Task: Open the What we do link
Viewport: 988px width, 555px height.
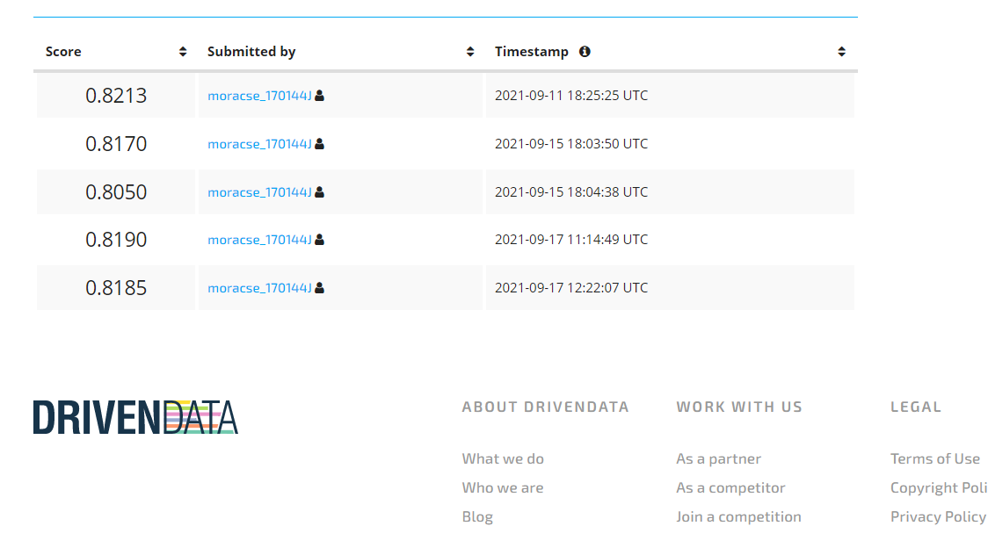Action: point(503,458)
